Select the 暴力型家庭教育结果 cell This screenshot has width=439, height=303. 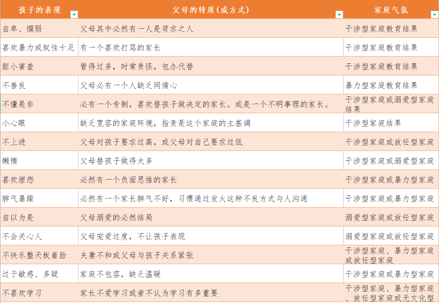click(381, 85)
